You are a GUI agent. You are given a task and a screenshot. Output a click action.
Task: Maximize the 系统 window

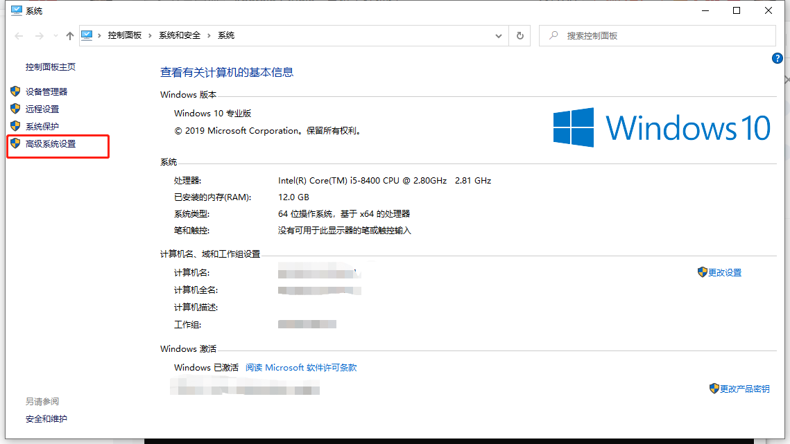point(737,10)
